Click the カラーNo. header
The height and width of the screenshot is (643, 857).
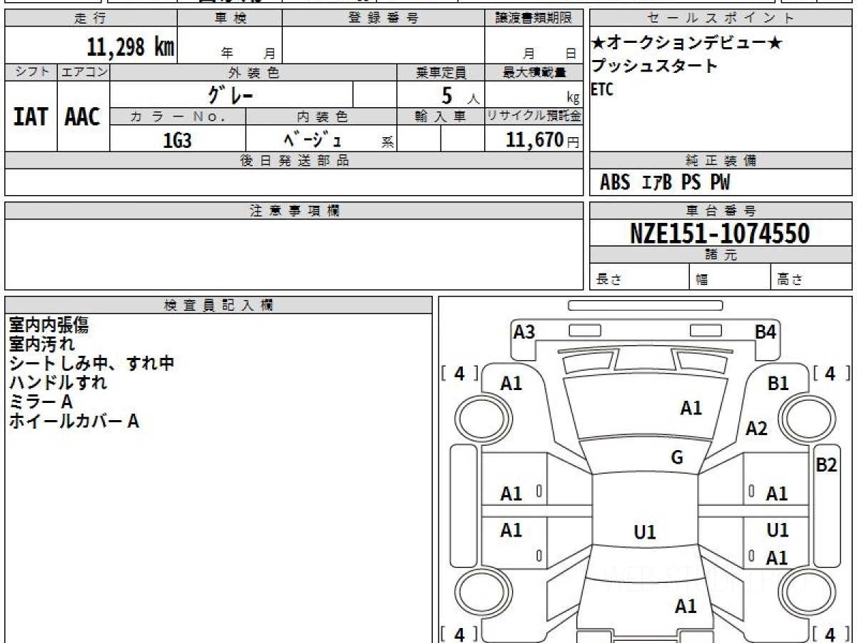tap(178, 116)
